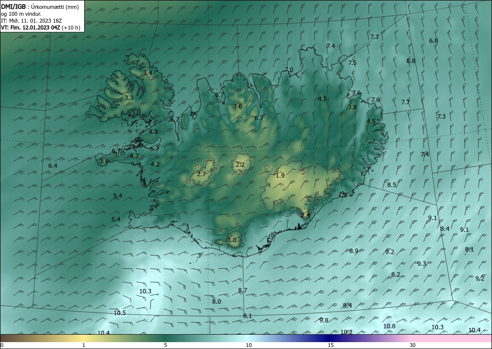492x349 pixels.
Task: Click the 9.8 value near the bottom
Action: (x=324, y=320)
